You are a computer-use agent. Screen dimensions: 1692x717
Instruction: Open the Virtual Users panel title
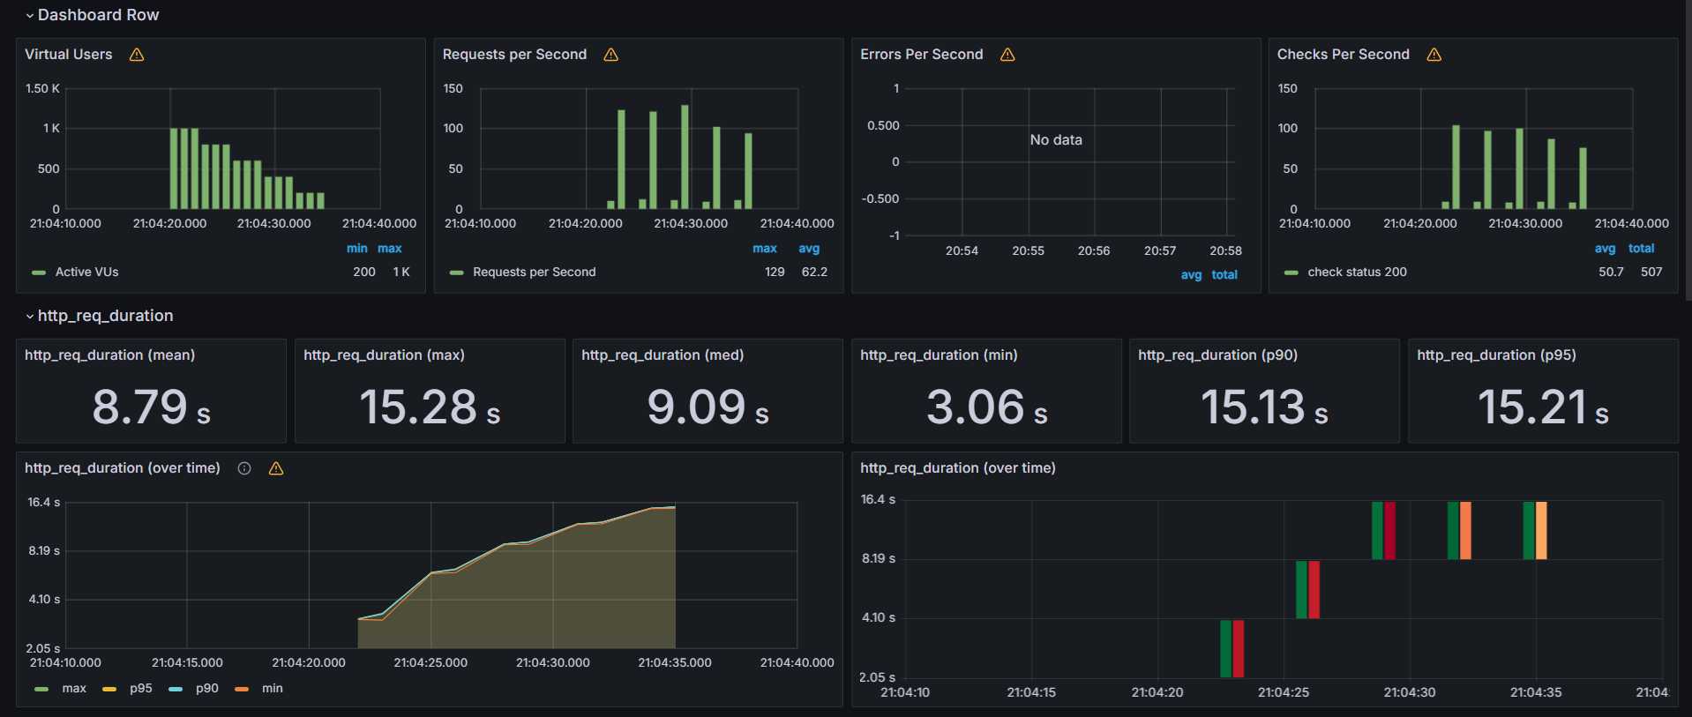(69, 55)
